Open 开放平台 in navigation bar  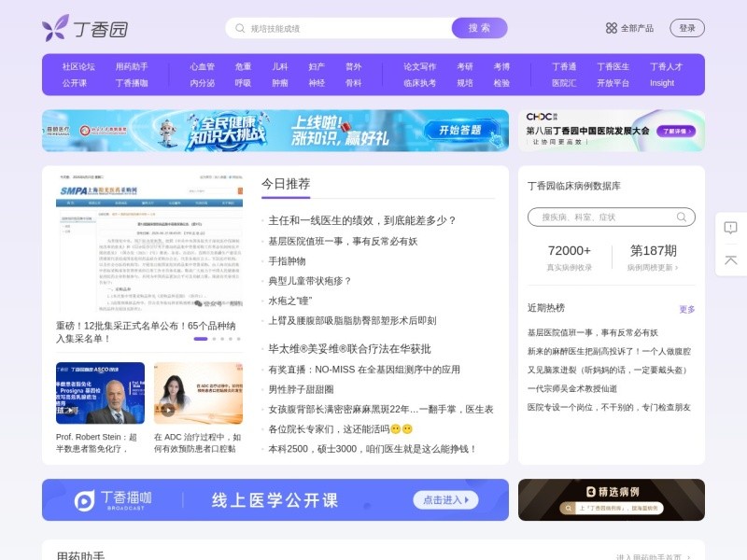click(x=613, y=83)
